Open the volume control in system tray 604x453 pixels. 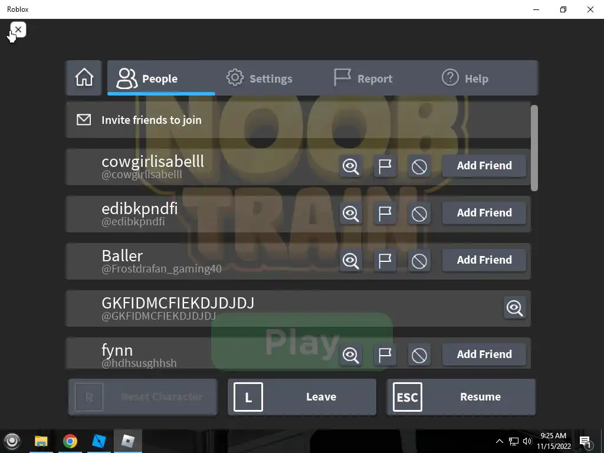pos(527,441)
